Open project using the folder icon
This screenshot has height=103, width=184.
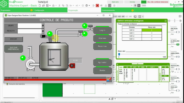pos(43,5)
